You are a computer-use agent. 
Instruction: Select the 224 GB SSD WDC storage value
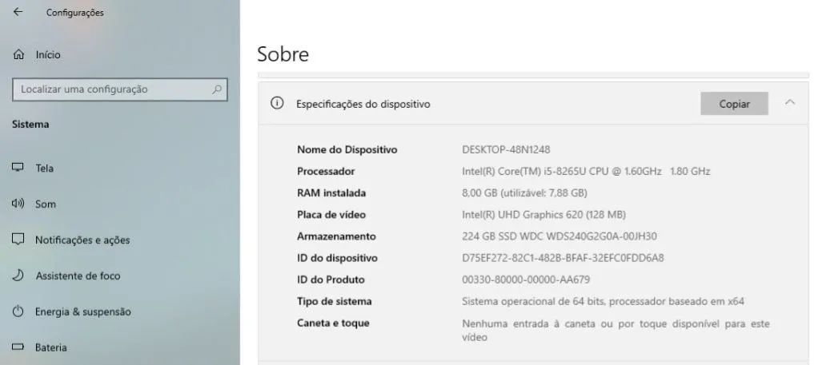559,236
